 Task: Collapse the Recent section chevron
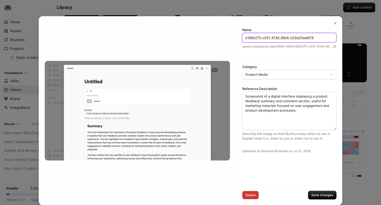point(18,124)
